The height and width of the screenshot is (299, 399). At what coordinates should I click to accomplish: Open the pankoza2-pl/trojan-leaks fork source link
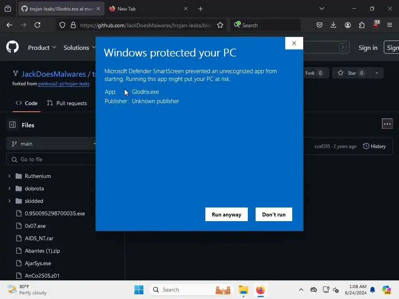[x=64, y=84]
